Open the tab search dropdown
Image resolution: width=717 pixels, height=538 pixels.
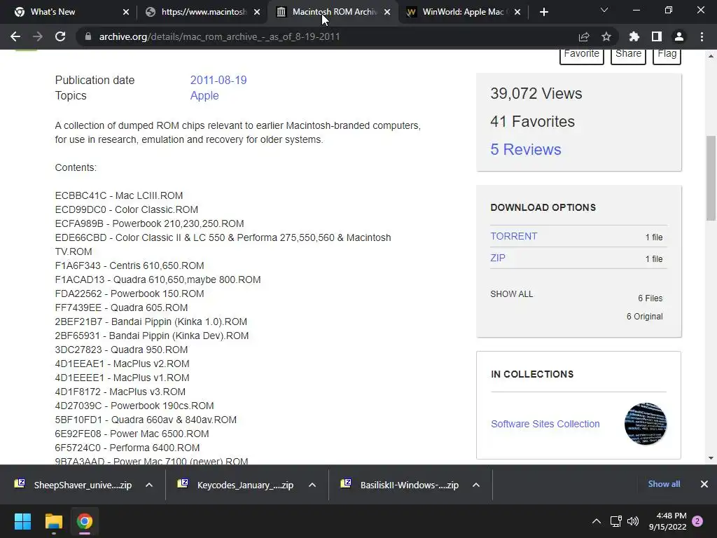pyautogui.click(x=604, y=10)
